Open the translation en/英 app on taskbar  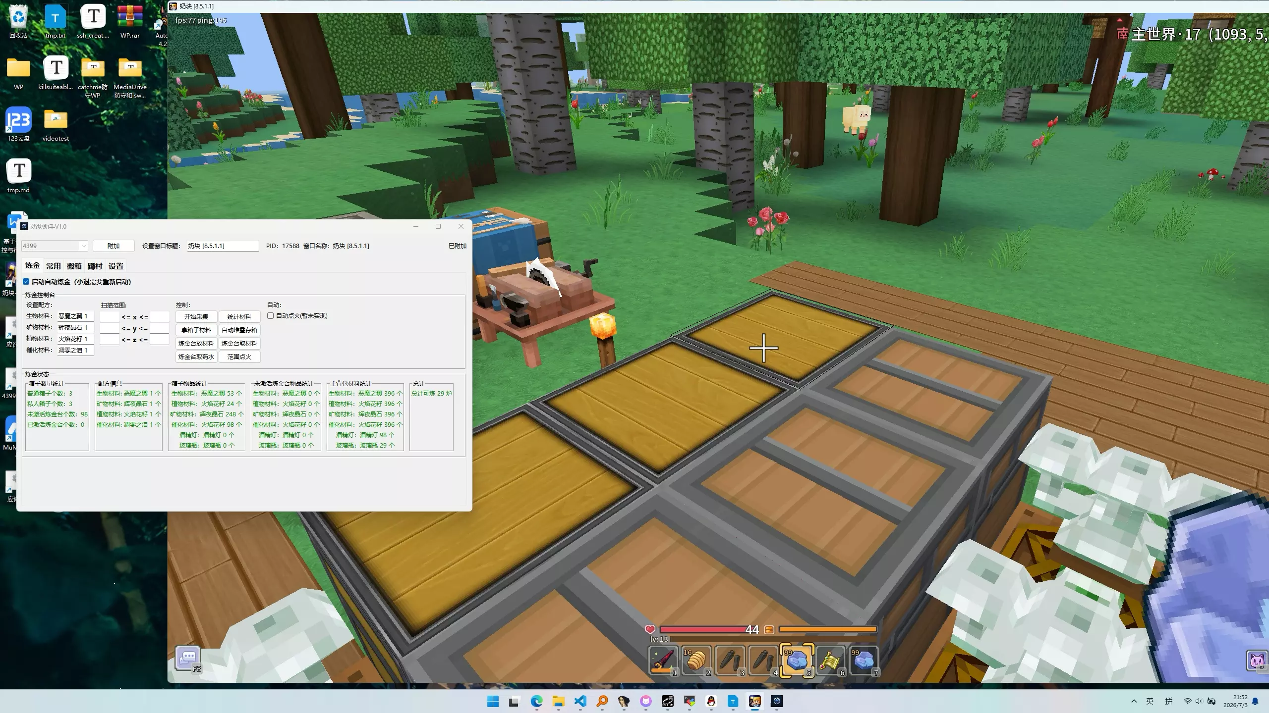tap(667, 701)
